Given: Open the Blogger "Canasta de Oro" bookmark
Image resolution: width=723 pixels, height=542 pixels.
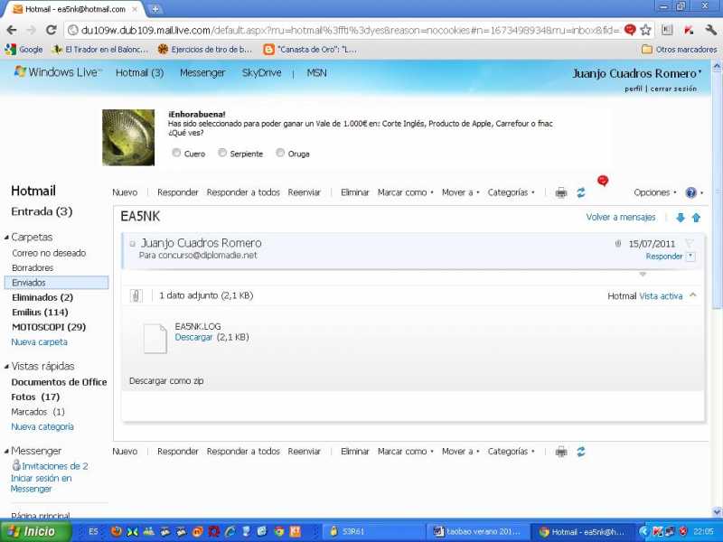Looking at the screenshot, I should (310, 50).
